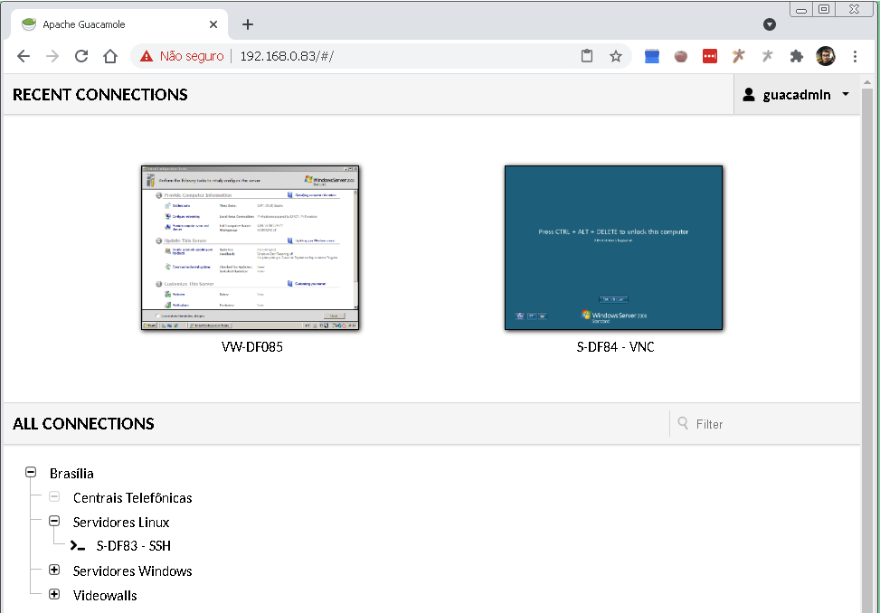Maximize the browser window
The width and height of the screenshot is (880, 613).
824,10
